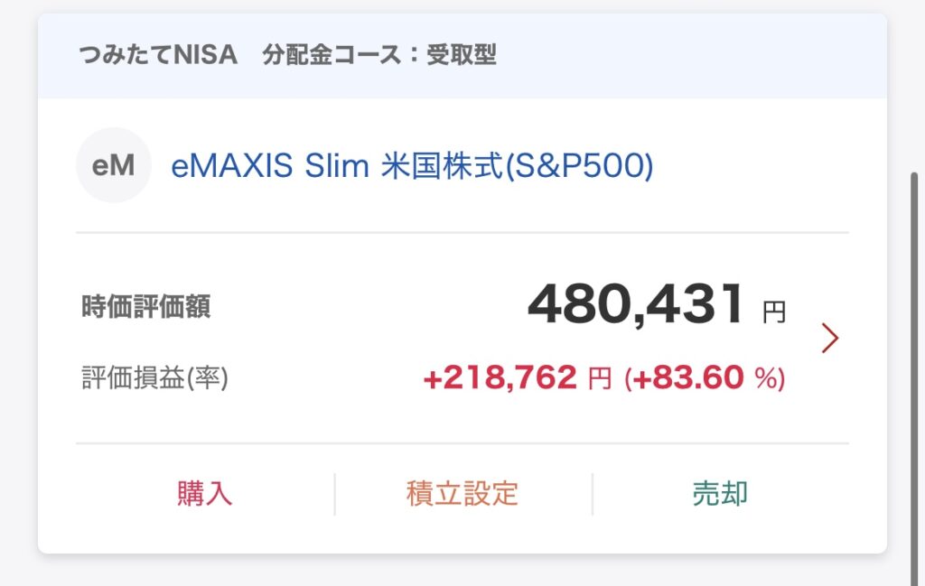Tap the 売却 button
Viewport: 925px width, 586px height.
click(720, 494)
